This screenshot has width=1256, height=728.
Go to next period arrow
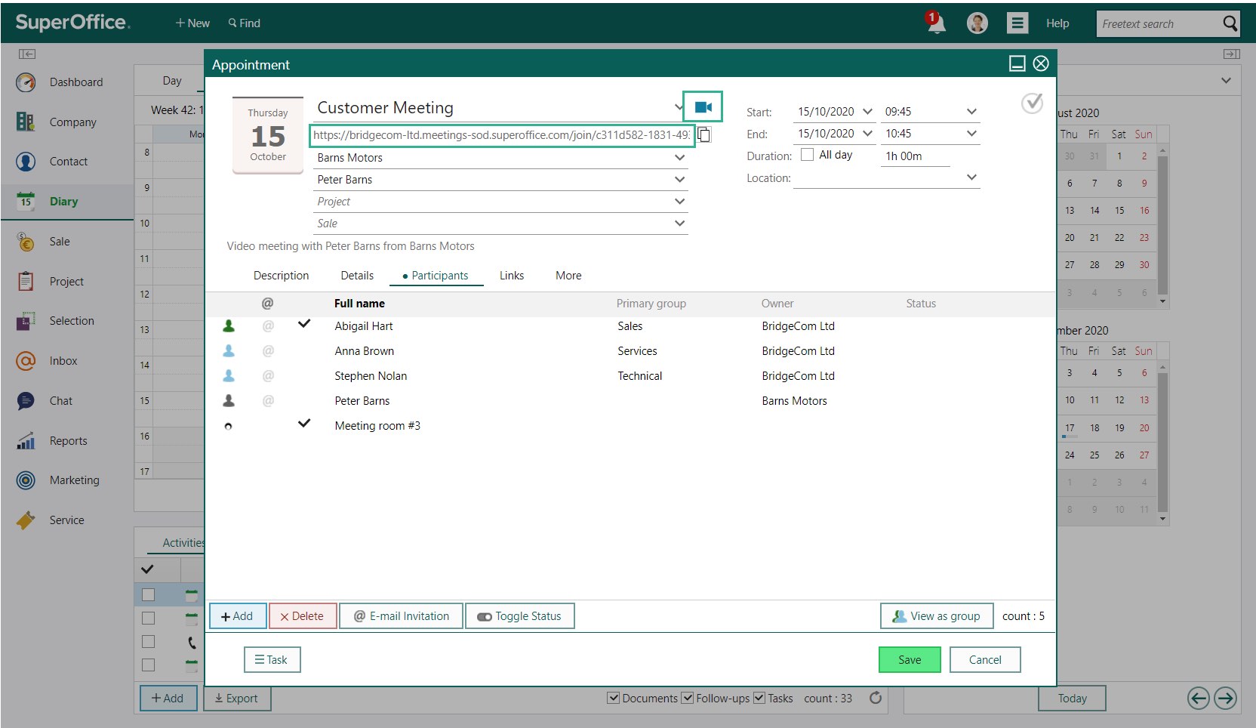1225,698
